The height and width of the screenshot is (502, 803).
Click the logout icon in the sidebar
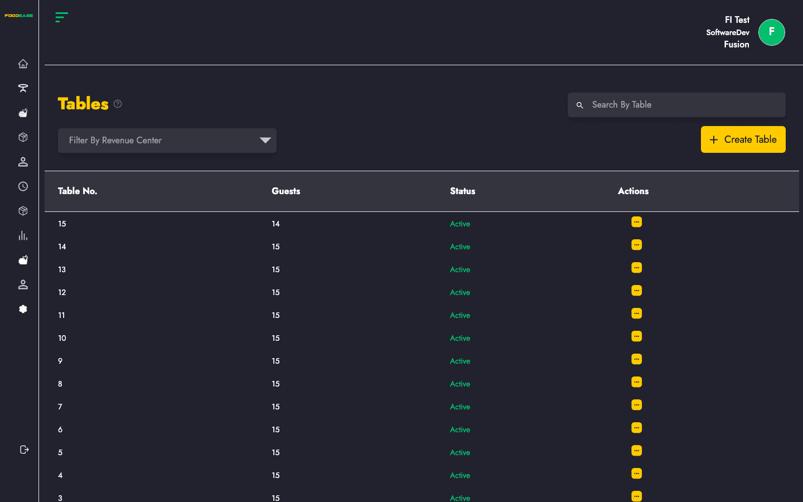(24, 450)
